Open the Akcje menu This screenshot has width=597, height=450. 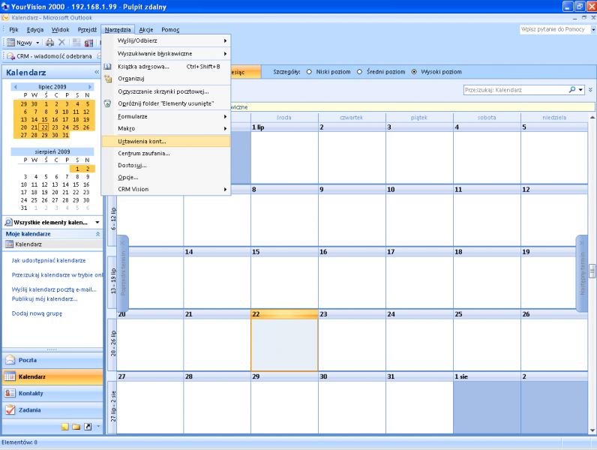145,30
